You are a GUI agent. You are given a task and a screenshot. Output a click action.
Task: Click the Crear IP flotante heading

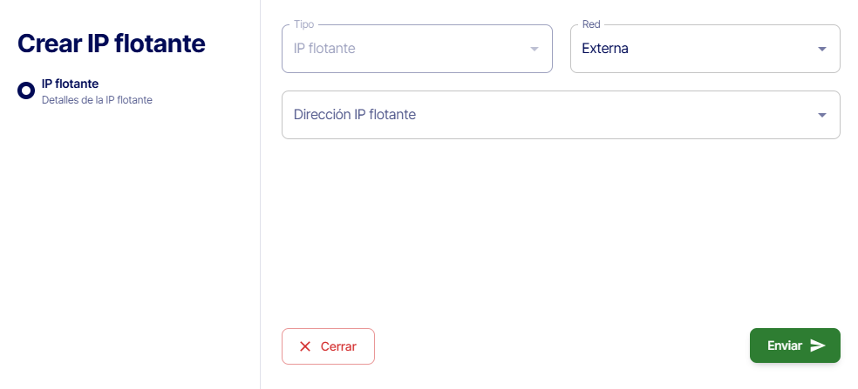point(112,43)
